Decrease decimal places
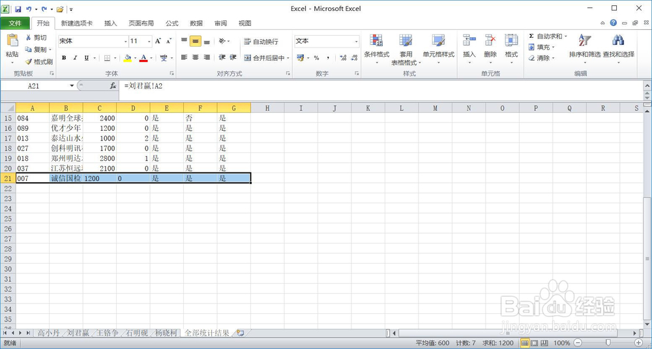652x349 pixels. [354, 58]
